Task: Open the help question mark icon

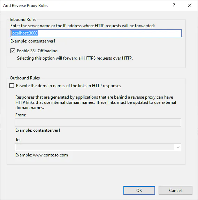Action: point(174,5)
